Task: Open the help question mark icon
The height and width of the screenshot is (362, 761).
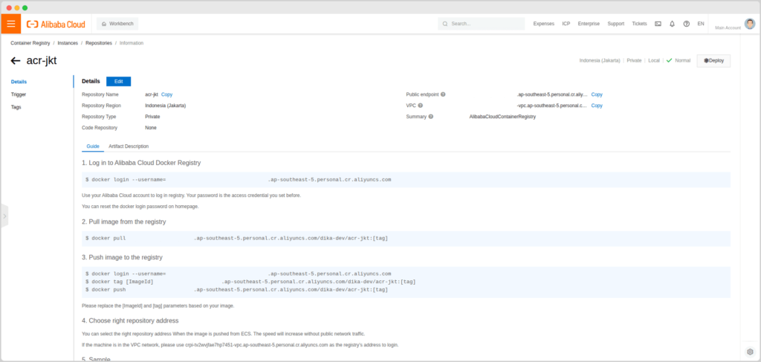Action: pyautogui.click(x=686, y=24)
